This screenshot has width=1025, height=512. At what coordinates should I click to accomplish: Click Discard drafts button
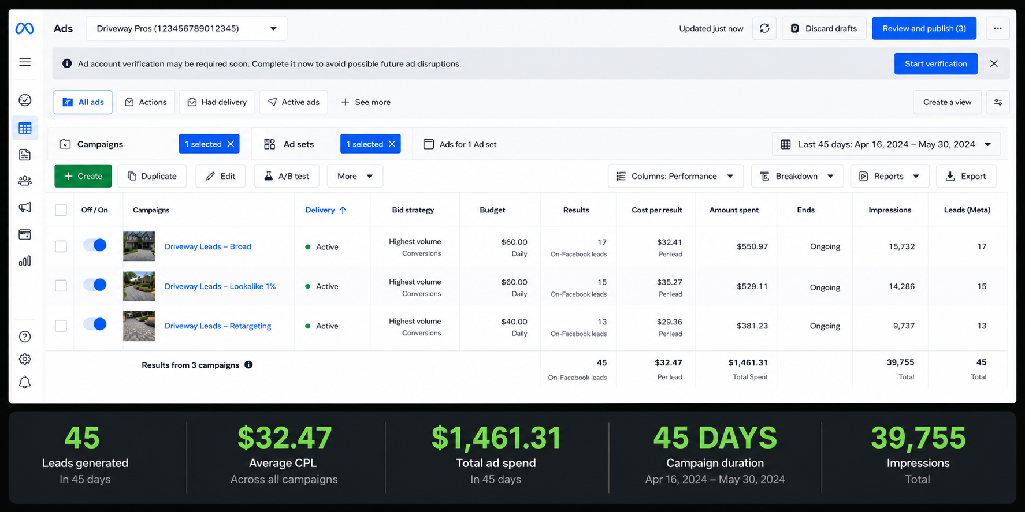point(824,28)
